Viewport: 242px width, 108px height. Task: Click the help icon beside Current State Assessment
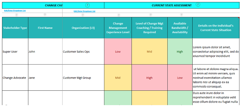click(198, 5)
